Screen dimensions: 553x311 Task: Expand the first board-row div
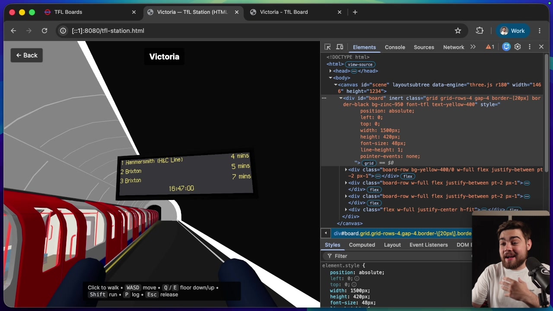(x=346, y=170)
